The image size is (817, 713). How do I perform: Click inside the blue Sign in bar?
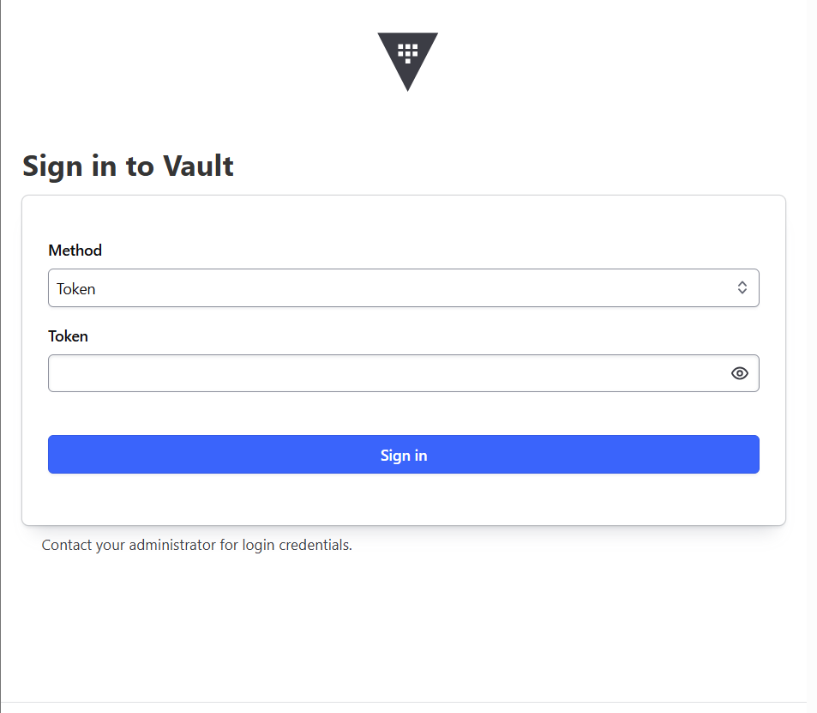tap(404, 455)
